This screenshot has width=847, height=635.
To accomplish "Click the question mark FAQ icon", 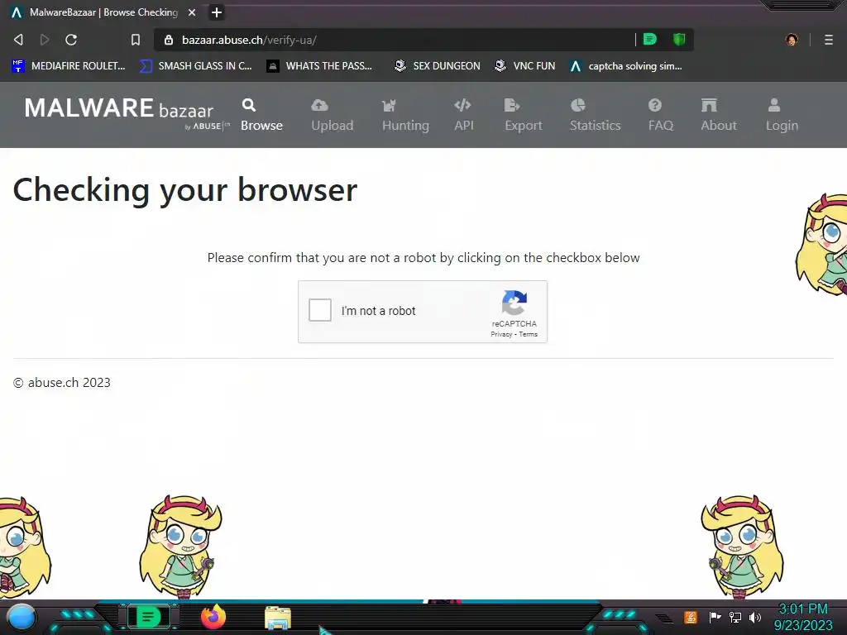I will [655, 105].
